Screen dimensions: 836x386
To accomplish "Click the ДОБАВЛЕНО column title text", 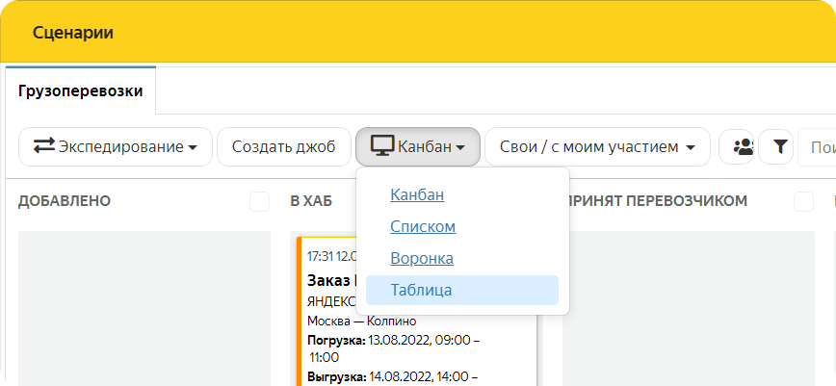I will tap(65, 201).
